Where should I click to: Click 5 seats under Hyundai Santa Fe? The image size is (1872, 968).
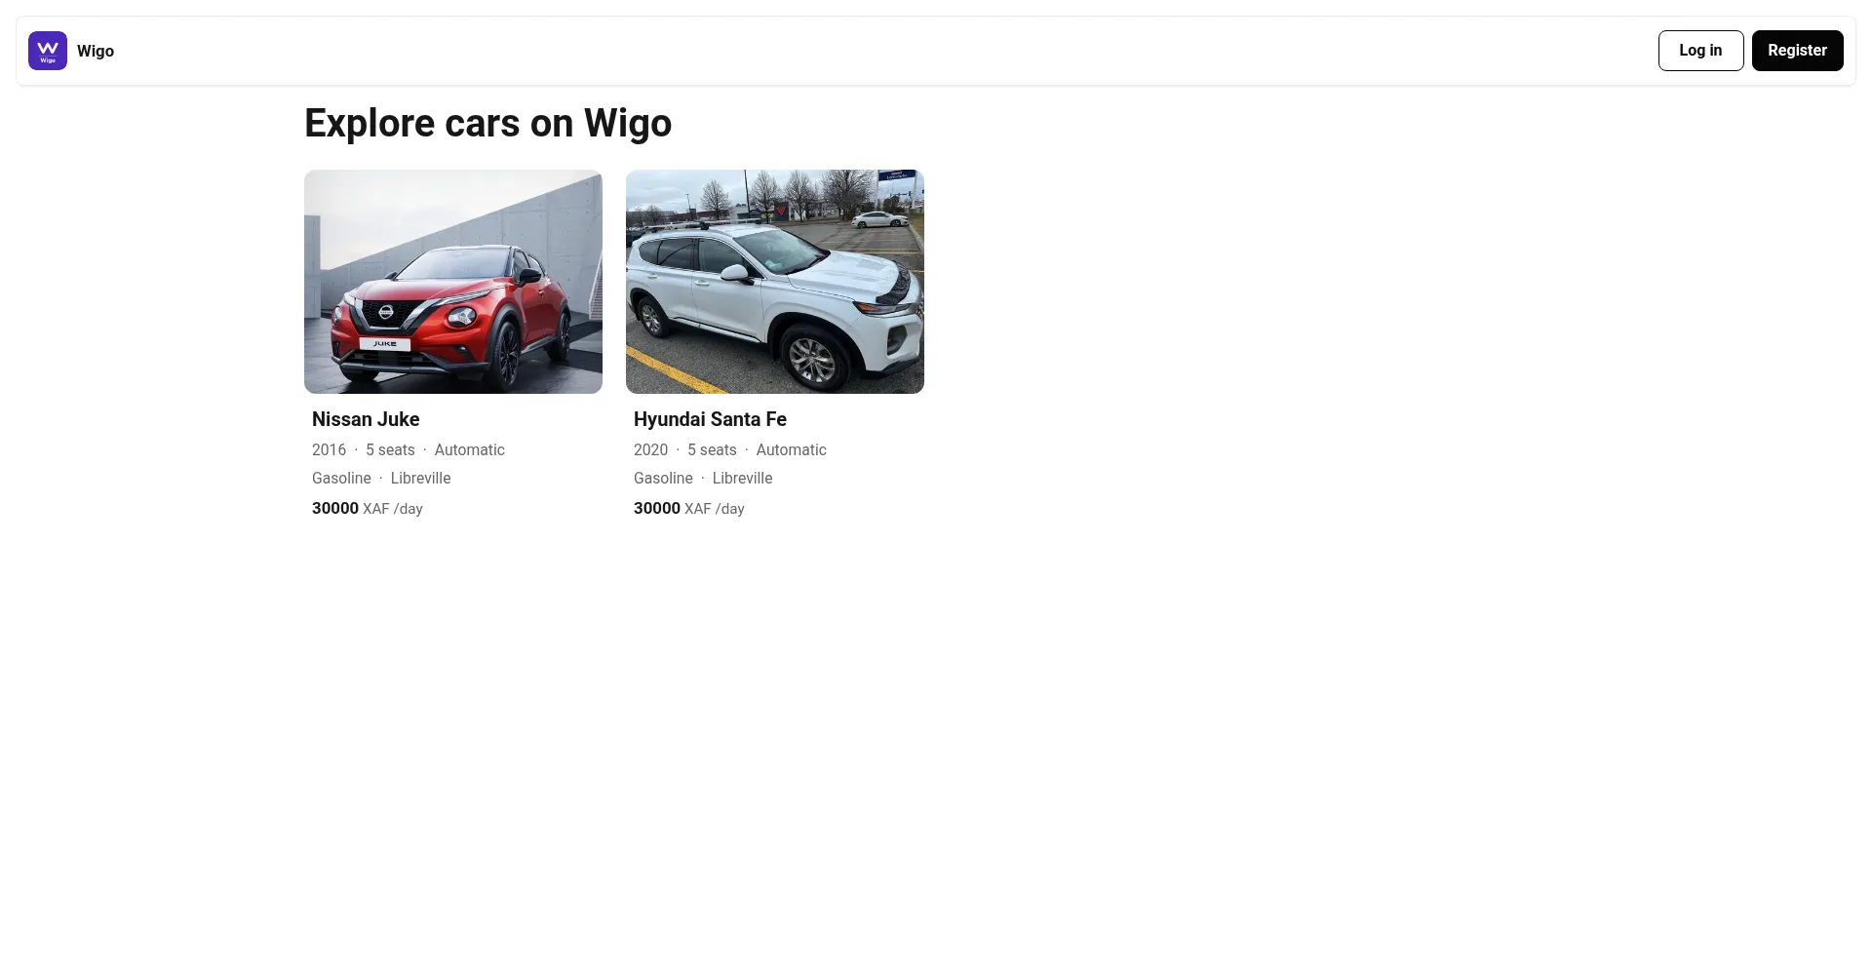pyautogui.click(x=712, y=449)
